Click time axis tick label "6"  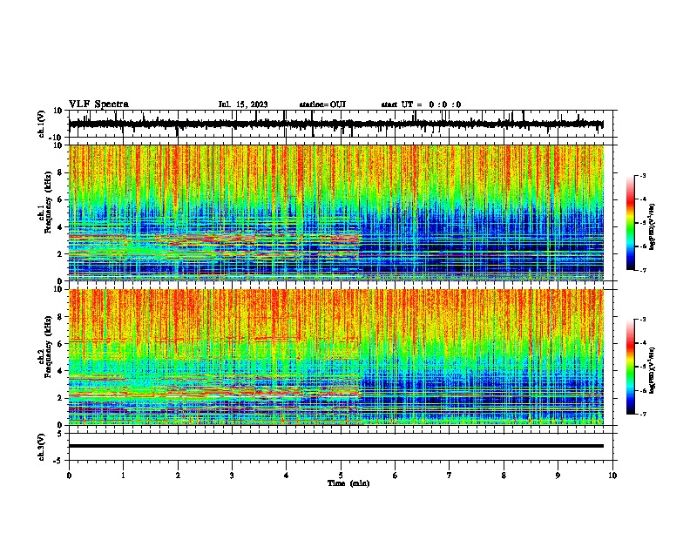[x=396, y=476]
